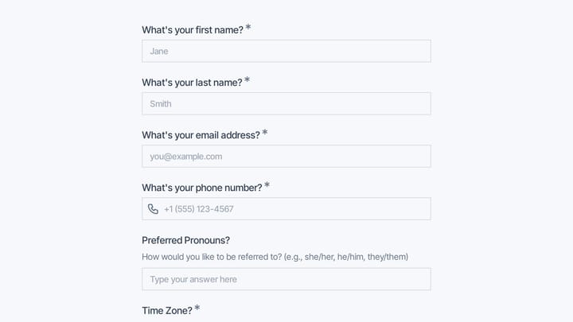Image resolution: width=573 pixels, height=322 pixels.
Task: Click the "What's your last name?" label
Action: (192, 83)
